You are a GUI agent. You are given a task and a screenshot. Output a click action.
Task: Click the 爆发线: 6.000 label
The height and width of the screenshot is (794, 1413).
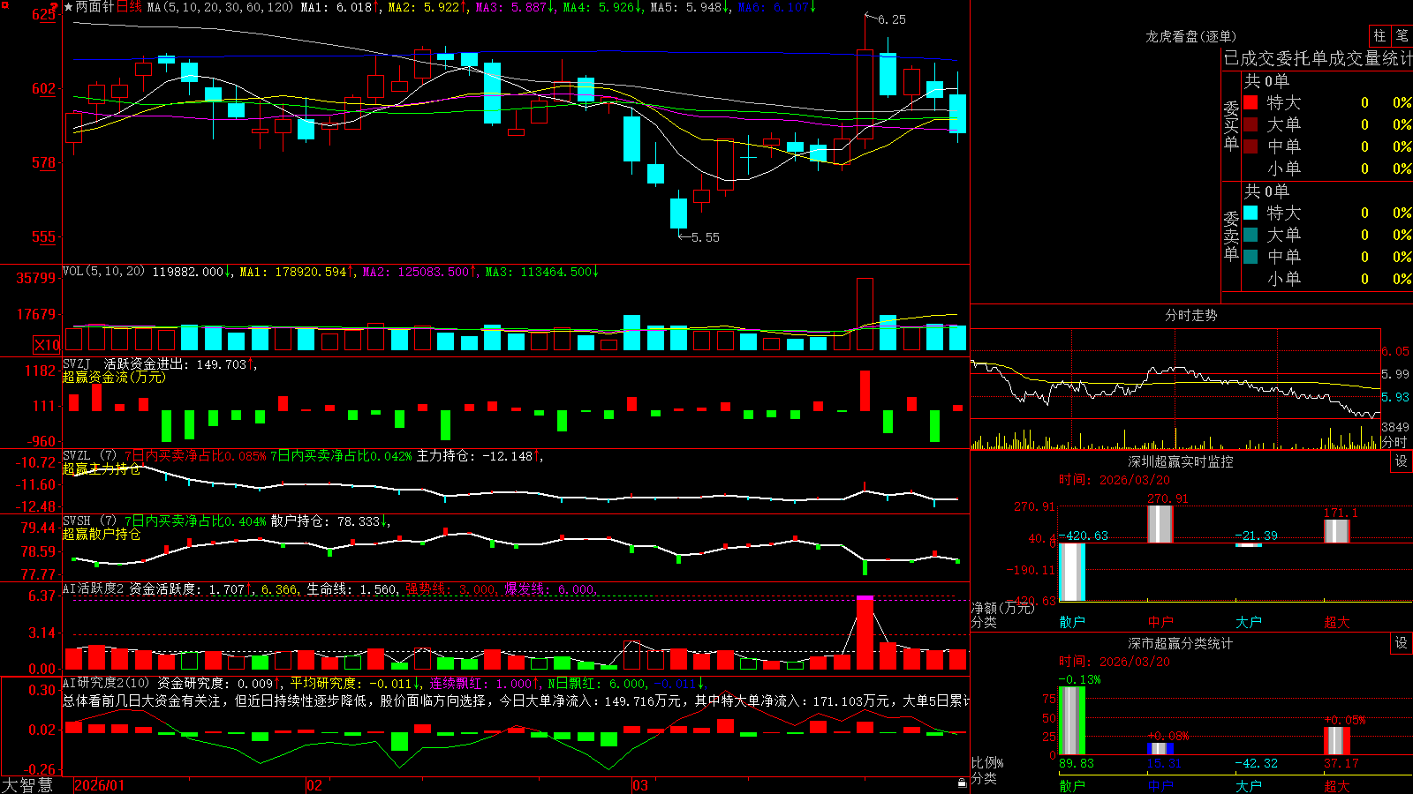549,589
